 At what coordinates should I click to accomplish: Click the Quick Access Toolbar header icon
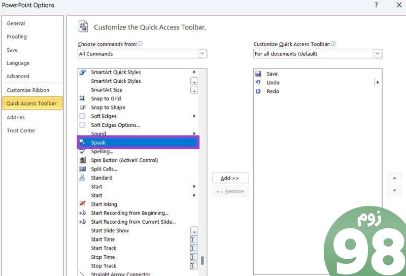tap(83, 26)
